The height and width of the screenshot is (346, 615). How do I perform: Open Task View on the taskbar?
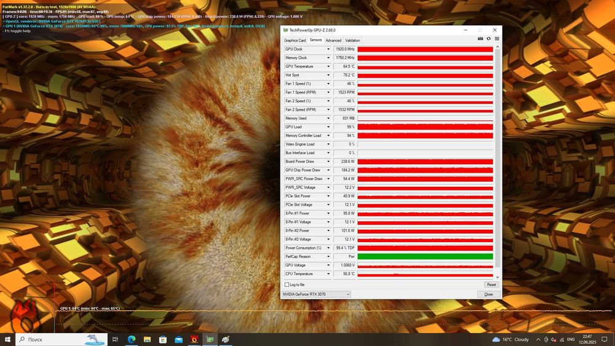[x=116, y=339]
